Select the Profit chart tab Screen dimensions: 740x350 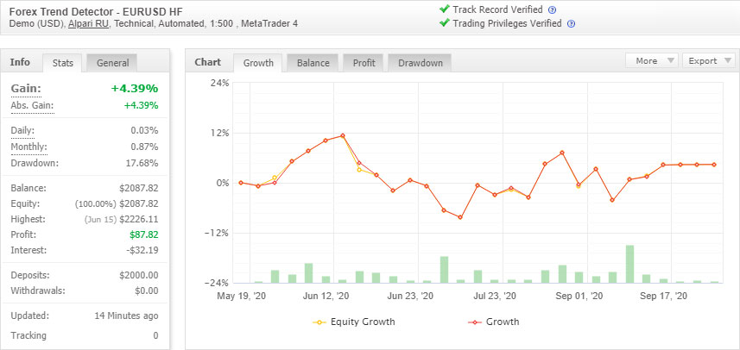coord(364,63)
